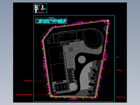The width and height of the screenshot is (140, 105).
Task: Click the magenta label along the top boundary
Action: (x=80, y=22)
